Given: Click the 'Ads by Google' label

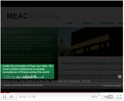Looking at the screenshot, I should 112,86.
